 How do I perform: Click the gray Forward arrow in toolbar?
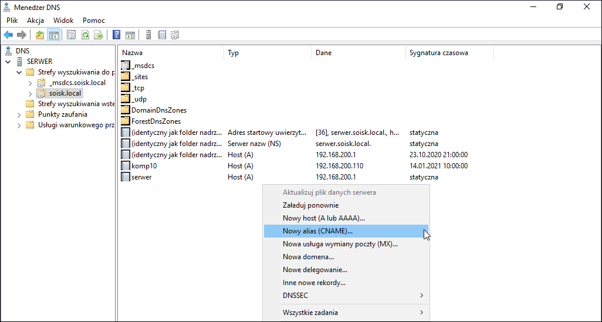click(22, 35)
